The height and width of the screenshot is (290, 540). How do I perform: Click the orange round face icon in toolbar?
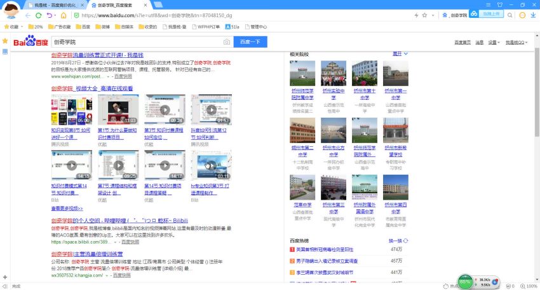pos(522,15)
